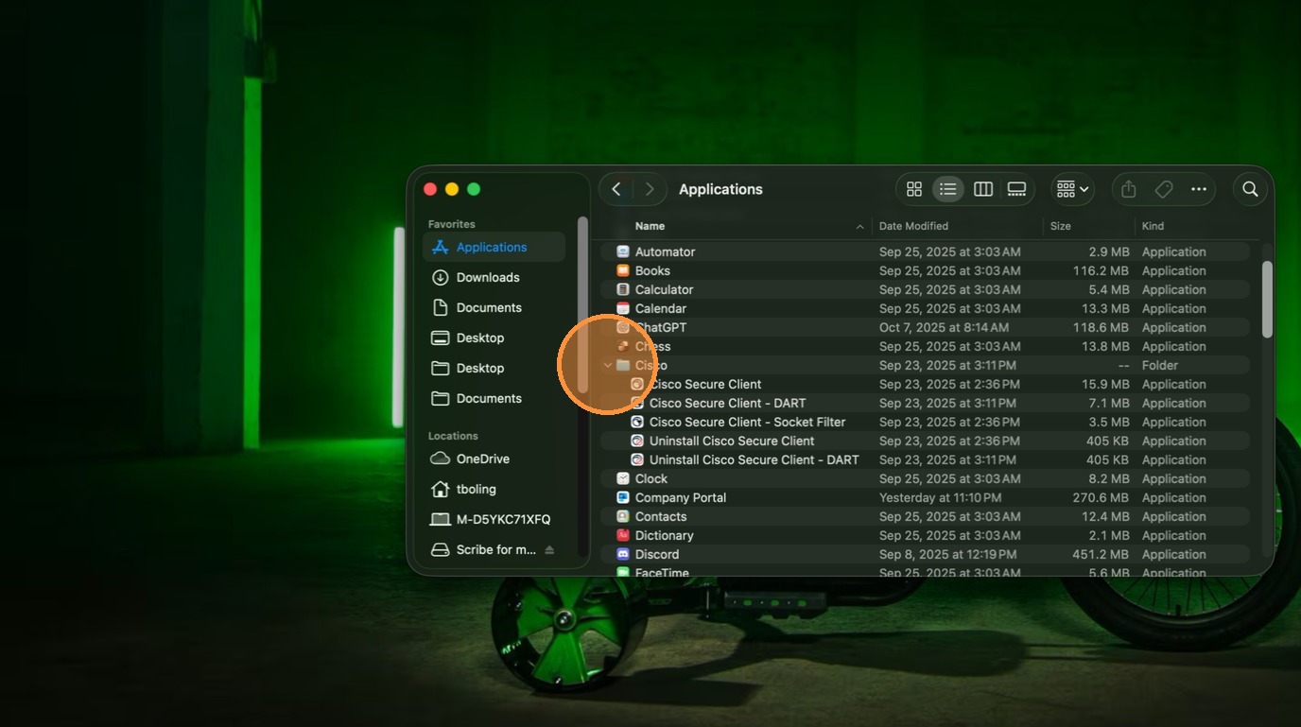Click the Oct 7, 2025 at 8:14 AM date

pyautogui.click(x=944, y=327)
